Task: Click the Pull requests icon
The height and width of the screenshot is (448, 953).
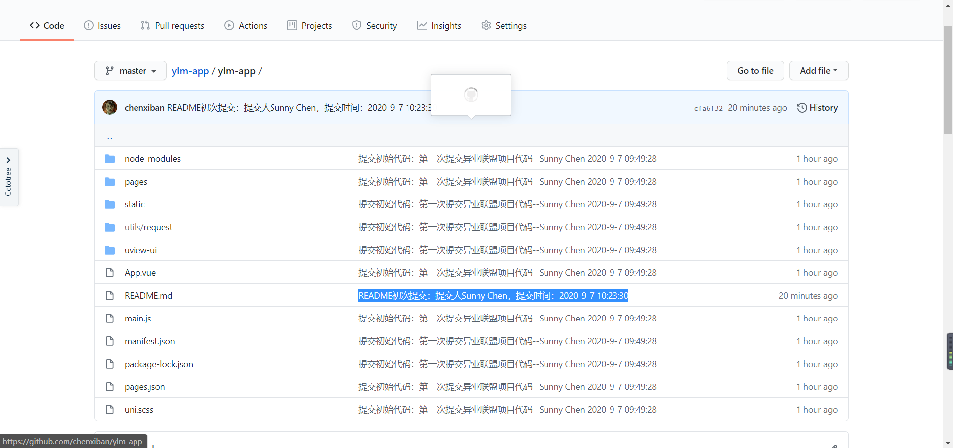Action: coord(145,25)
